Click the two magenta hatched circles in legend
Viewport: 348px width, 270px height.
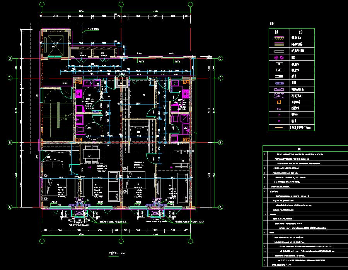point(279,57)
